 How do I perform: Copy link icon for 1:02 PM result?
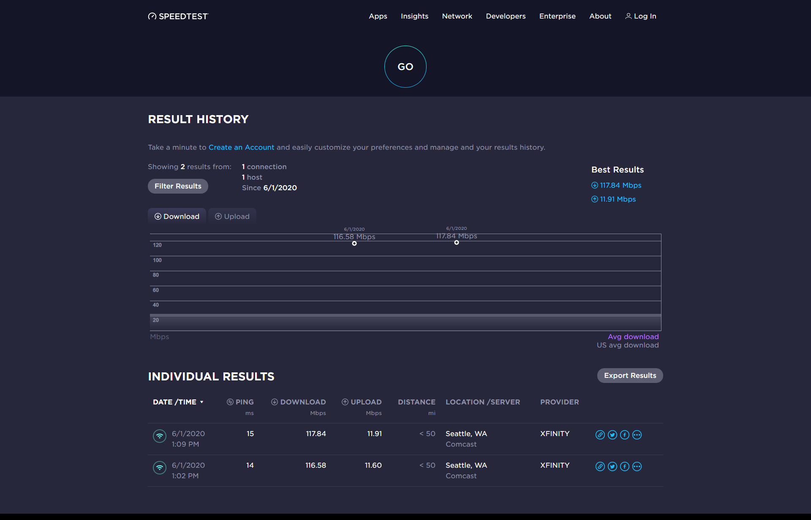coord(600,466)
